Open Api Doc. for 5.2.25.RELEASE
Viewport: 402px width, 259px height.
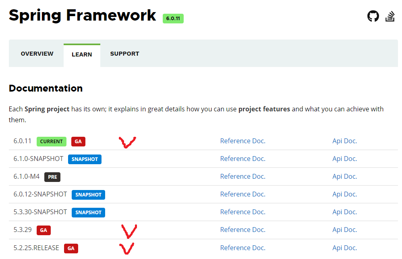pos(344,248)
